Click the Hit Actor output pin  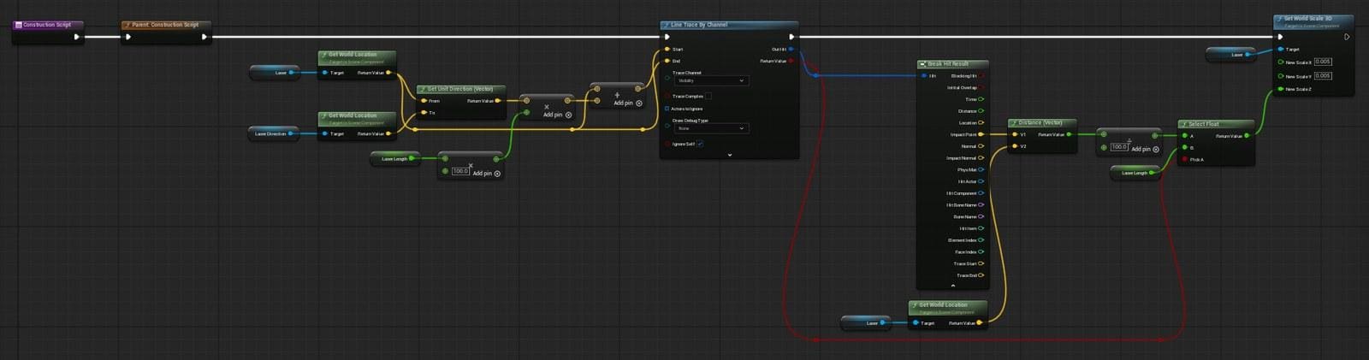tap(981, 181)
